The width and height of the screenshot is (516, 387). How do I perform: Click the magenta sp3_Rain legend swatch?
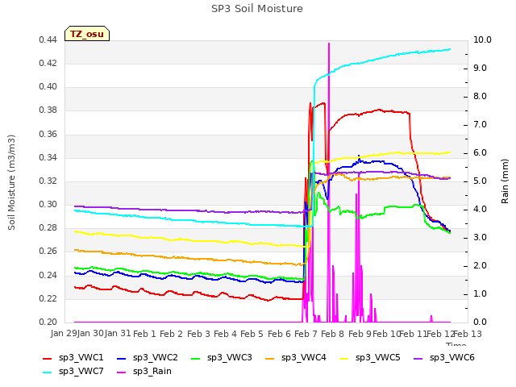(122, 372)
